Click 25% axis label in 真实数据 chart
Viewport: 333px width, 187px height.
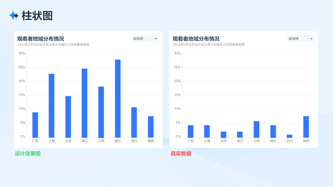tap(177, 67)
